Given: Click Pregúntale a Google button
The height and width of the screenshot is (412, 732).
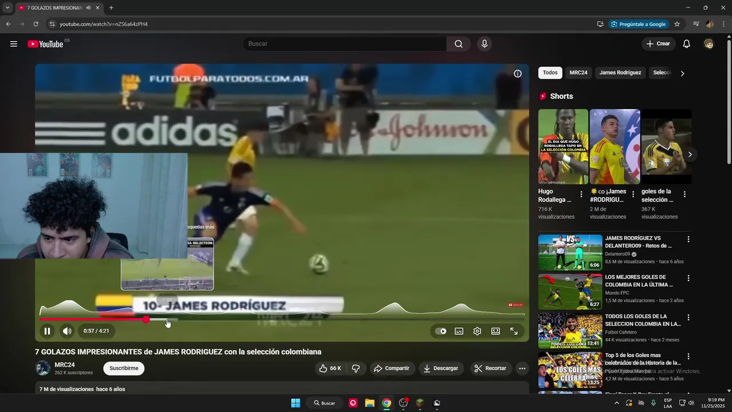Looking at the screenshot, I should coord(638,24).
